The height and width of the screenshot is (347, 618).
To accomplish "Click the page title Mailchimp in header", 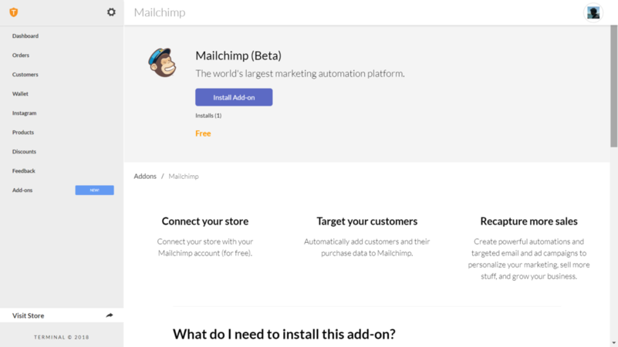I will pos(160,12).
